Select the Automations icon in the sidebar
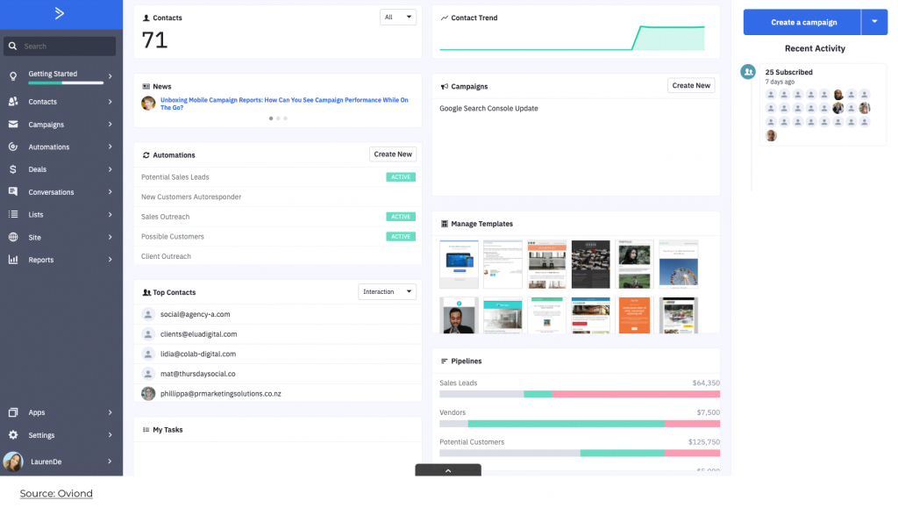The image size is (898, 508). pos(15,147)
